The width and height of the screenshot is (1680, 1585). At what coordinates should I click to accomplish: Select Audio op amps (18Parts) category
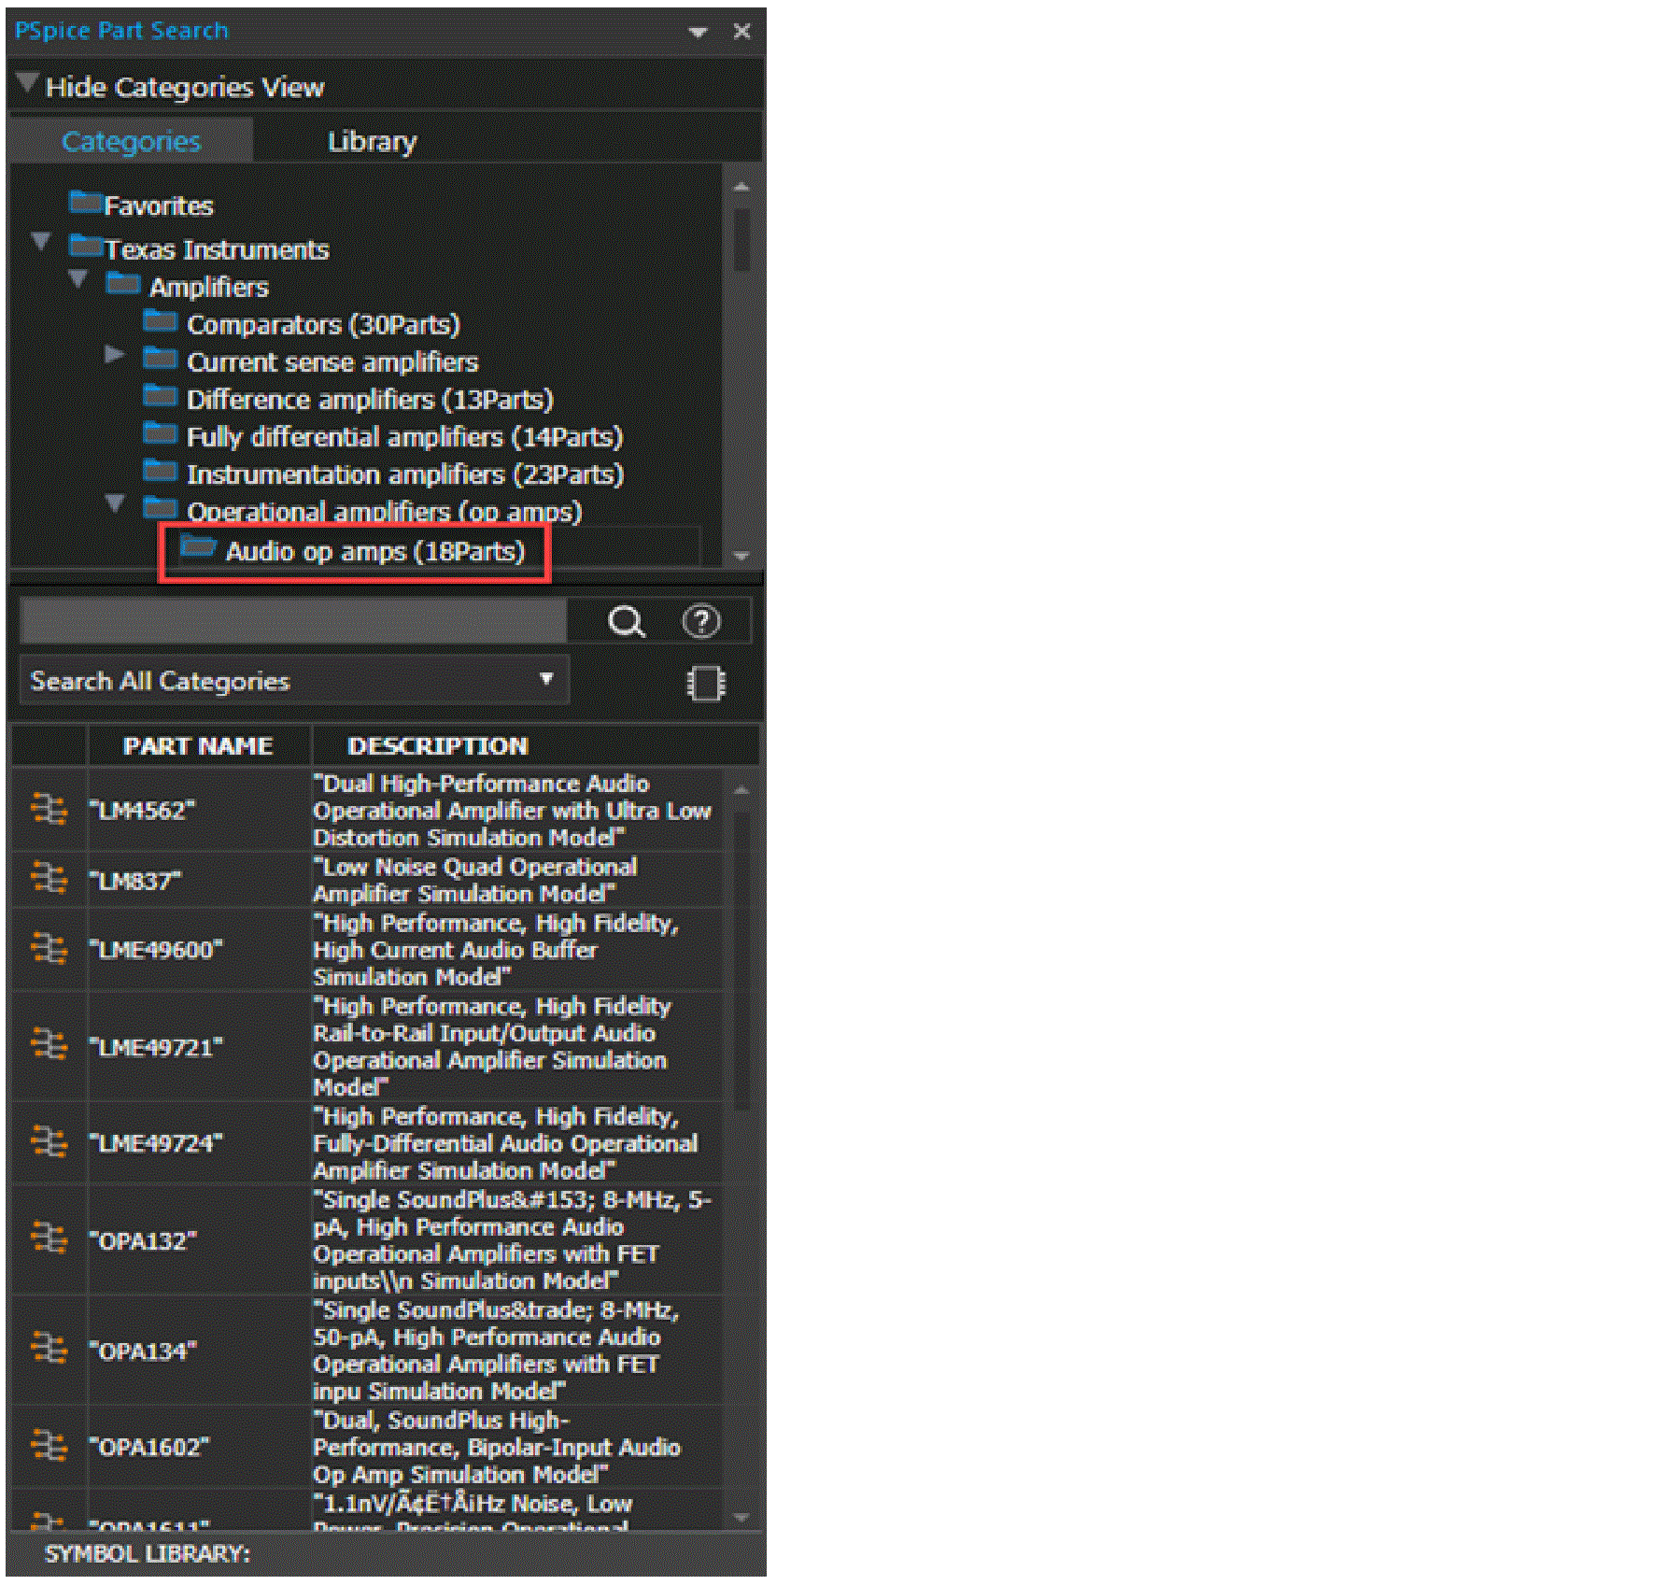pos(375,551)
